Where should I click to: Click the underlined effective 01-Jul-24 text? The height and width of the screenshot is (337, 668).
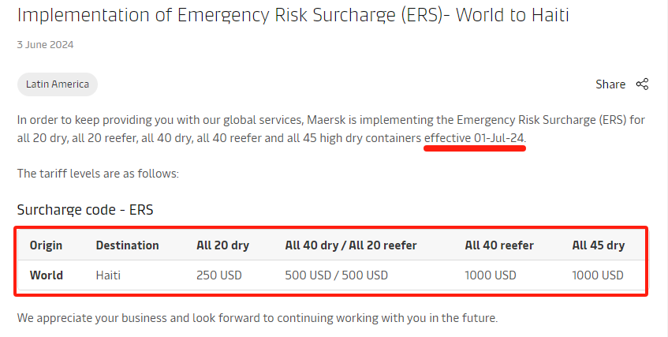click(474, 138)
